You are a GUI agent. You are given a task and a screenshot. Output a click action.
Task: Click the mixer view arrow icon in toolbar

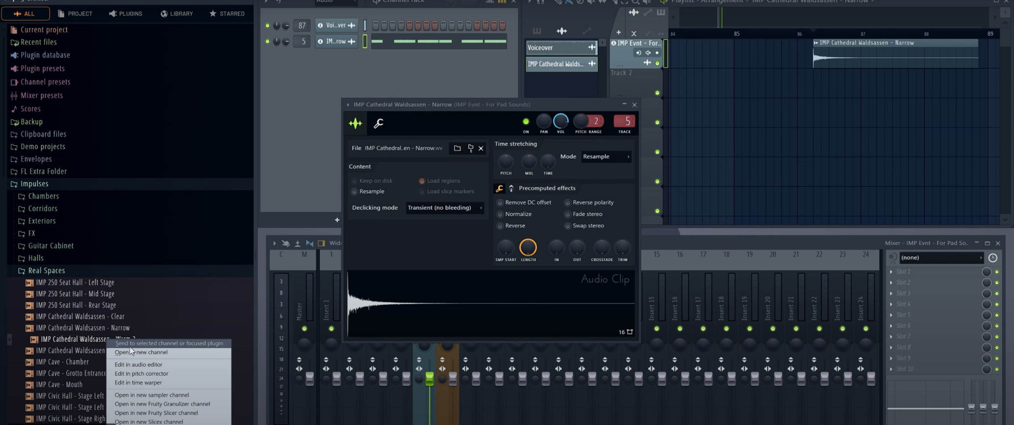pos(274,243)
